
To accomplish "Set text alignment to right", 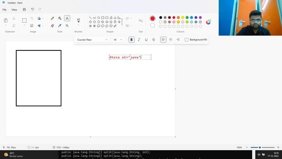I will pos(178,40).
